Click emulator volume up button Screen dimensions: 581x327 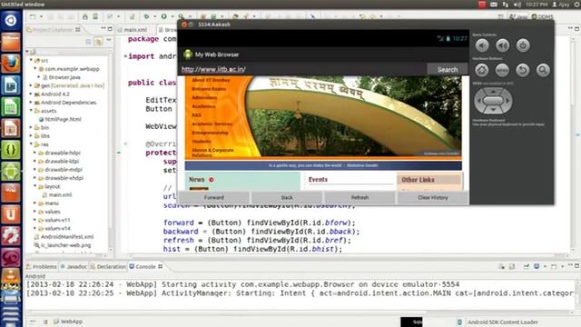click(x=502, y=45)
